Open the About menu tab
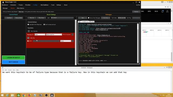Image resolution: width=173 pixels, height=97 pixels. pos(66,5)
